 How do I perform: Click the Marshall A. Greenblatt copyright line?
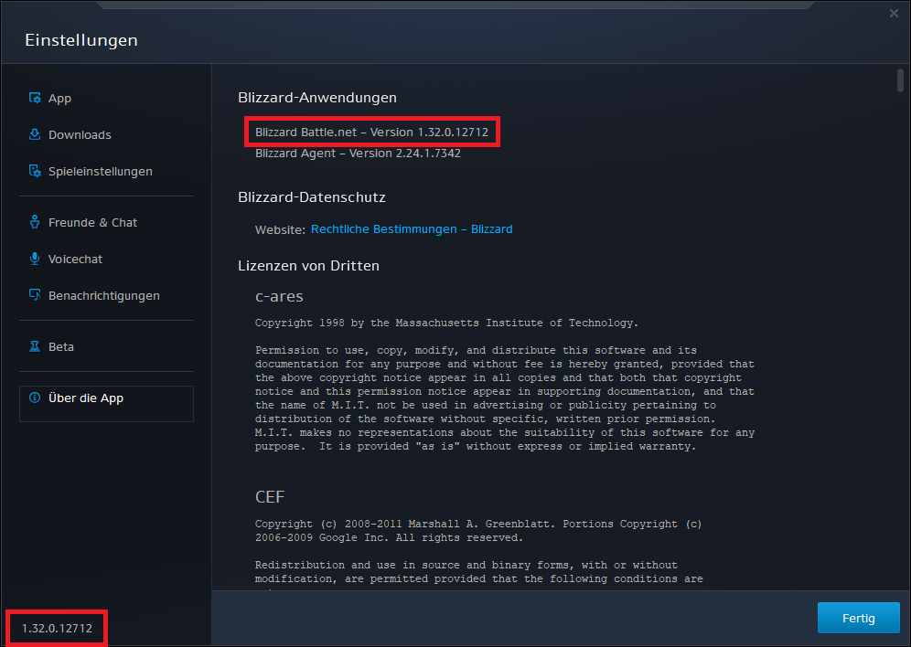(x=478, y=530)
